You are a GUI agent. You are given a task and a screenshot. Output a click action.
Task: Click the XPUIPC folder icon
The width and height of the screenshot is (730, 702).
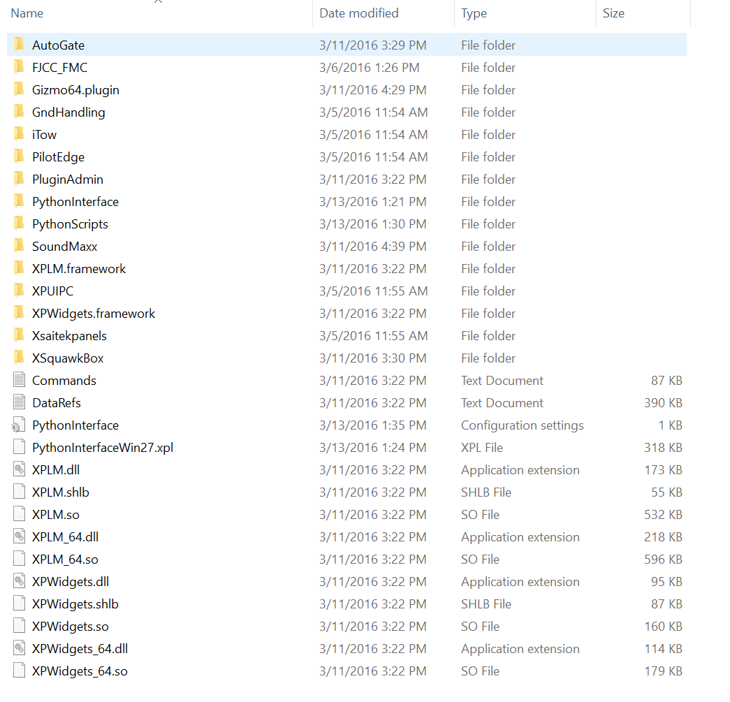19,291
